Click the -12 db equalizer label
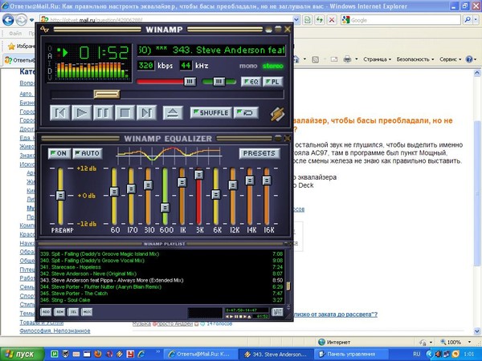Screen dimensions: 482x361 tap(87, 224)
